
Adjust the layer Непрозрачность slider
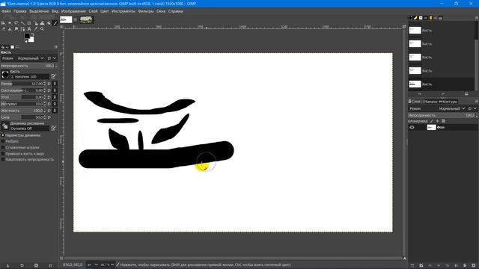coord(442,115)
